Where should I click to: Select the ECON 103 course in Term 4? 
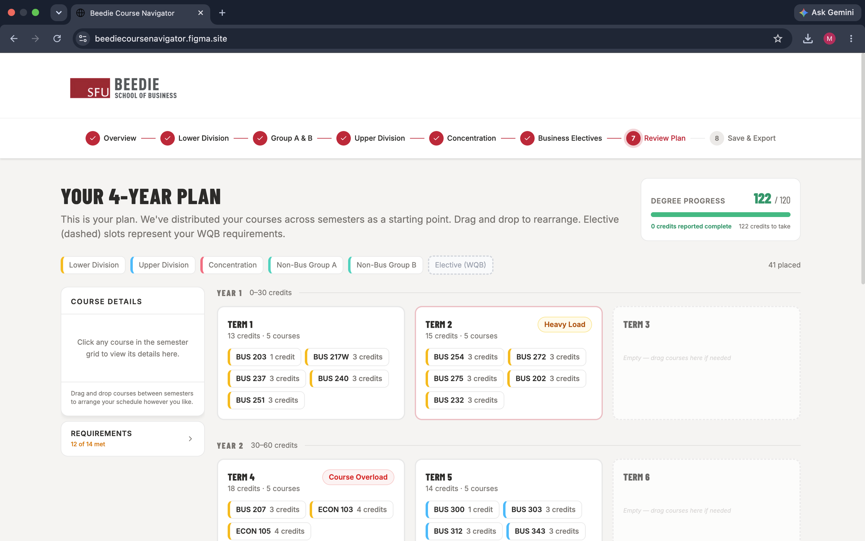point(352,510)
